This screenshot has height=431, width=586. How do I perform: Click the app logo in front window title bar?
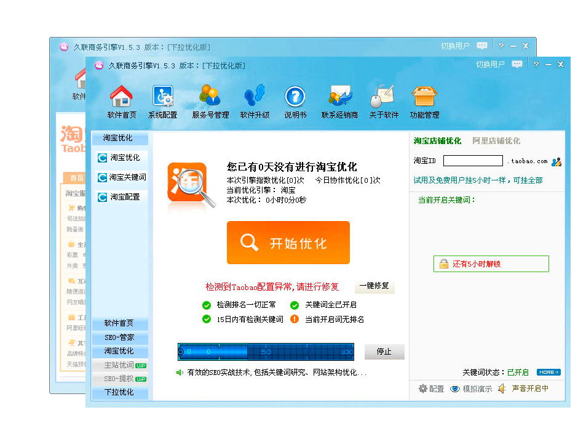(x=99, y=65)
